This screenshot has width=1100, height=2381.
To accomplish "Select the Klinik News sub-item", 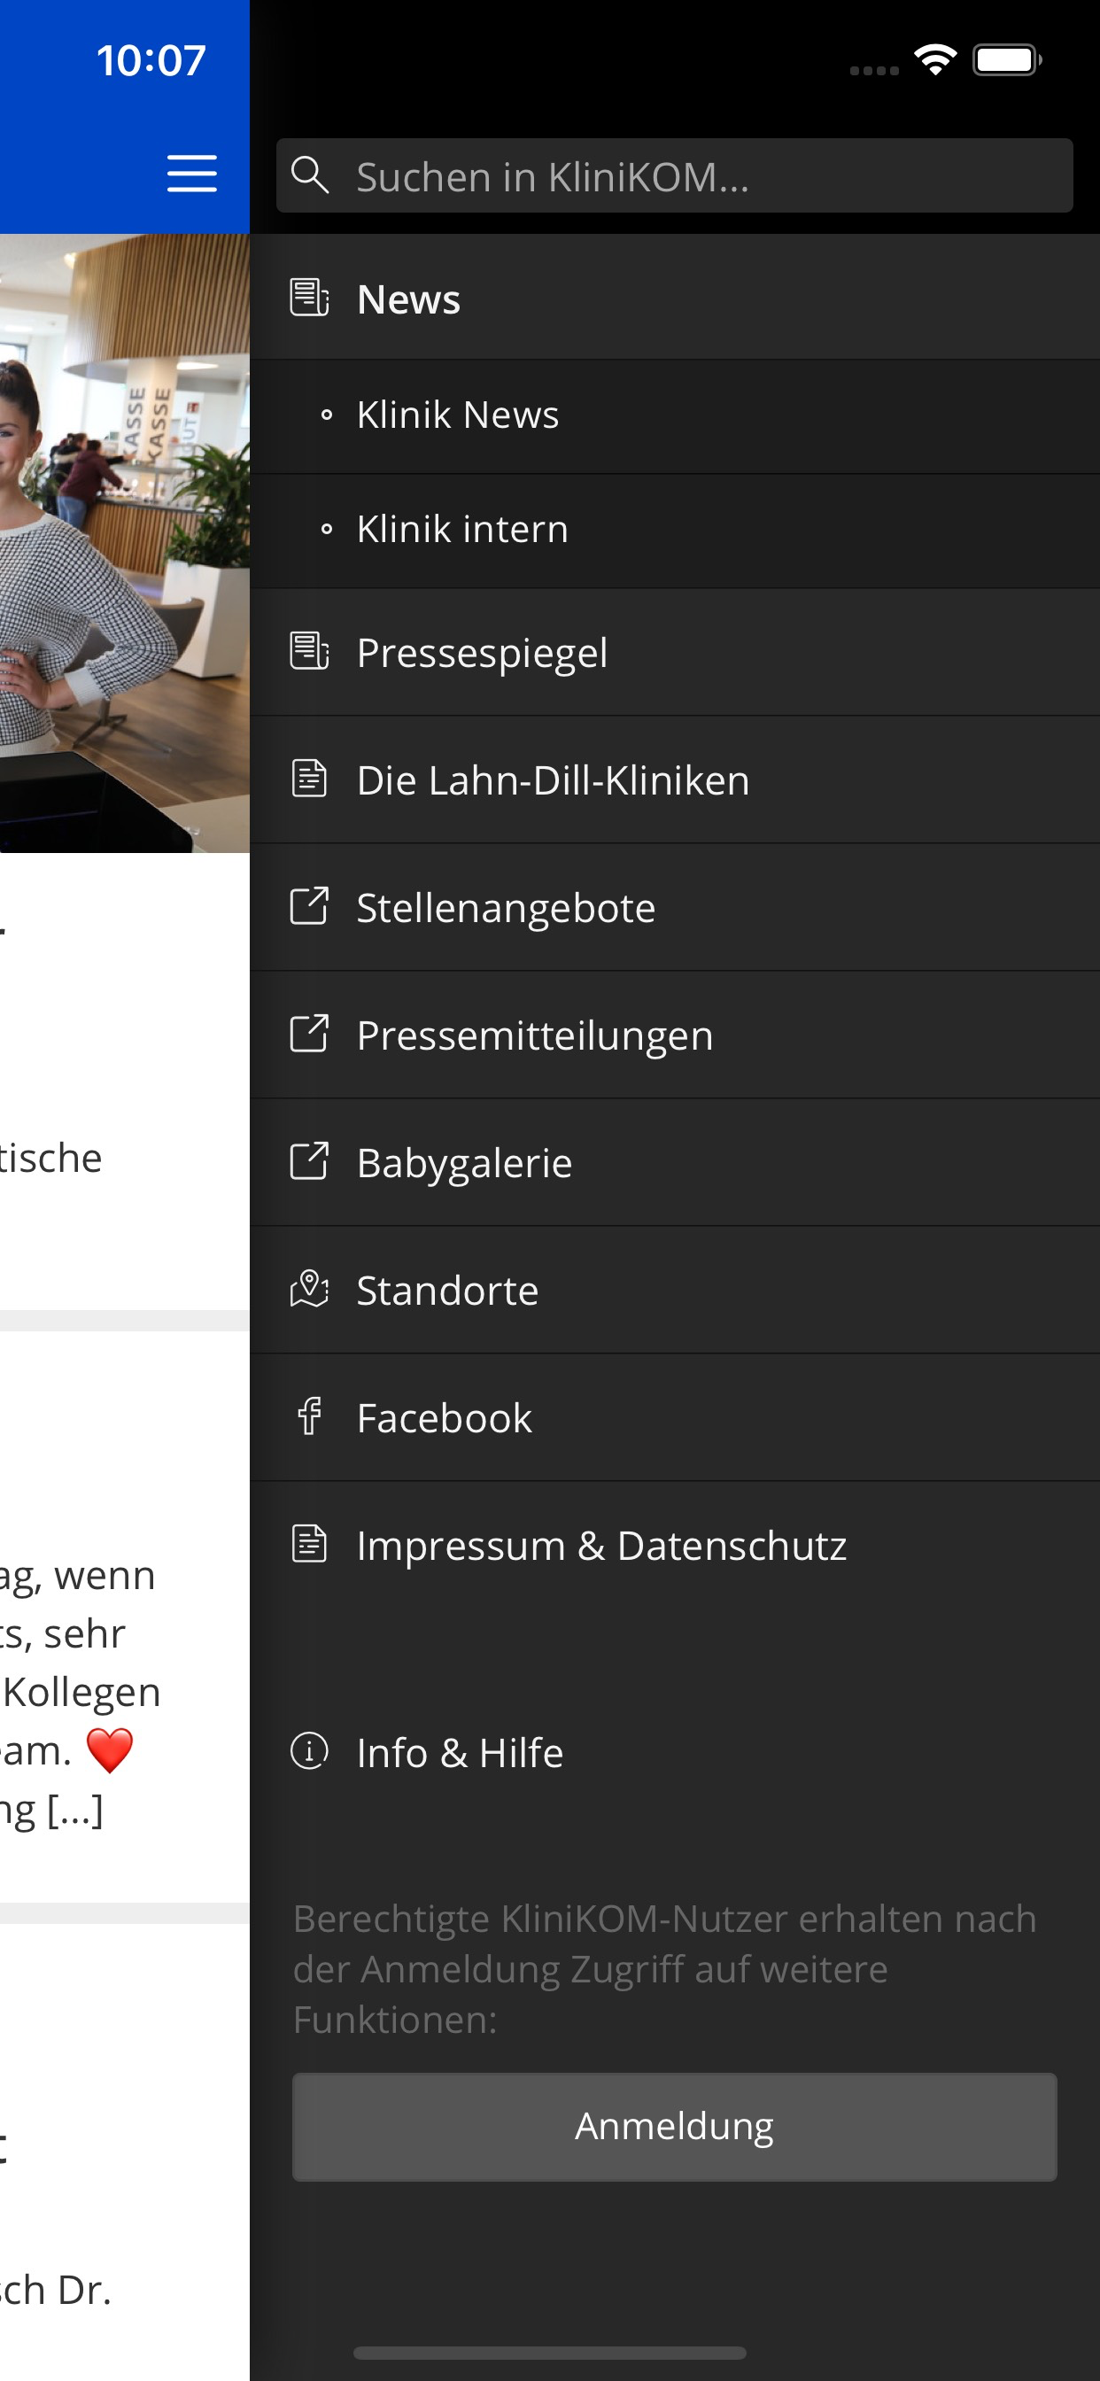I will (x=674, y=416).
